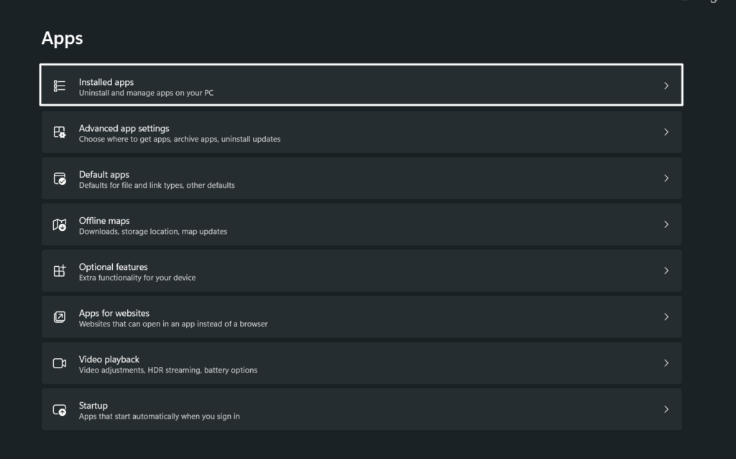Click the Advanced app settings gear icon
The height and width of the screenshot is (459, 736).
(60, 132)
